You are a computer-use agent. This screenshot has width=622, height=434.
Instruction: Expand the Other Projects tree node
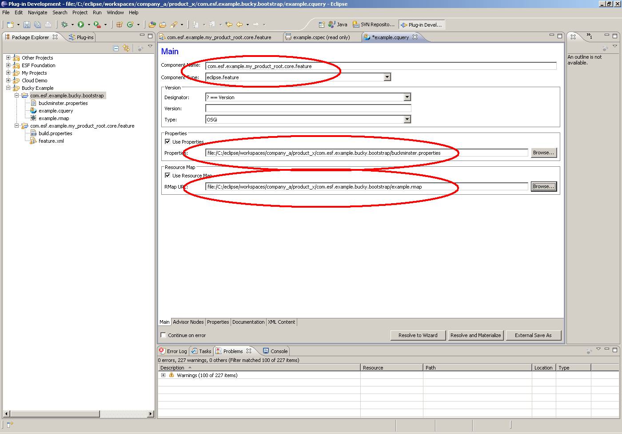pyautogui.click(x=8, y=57)
